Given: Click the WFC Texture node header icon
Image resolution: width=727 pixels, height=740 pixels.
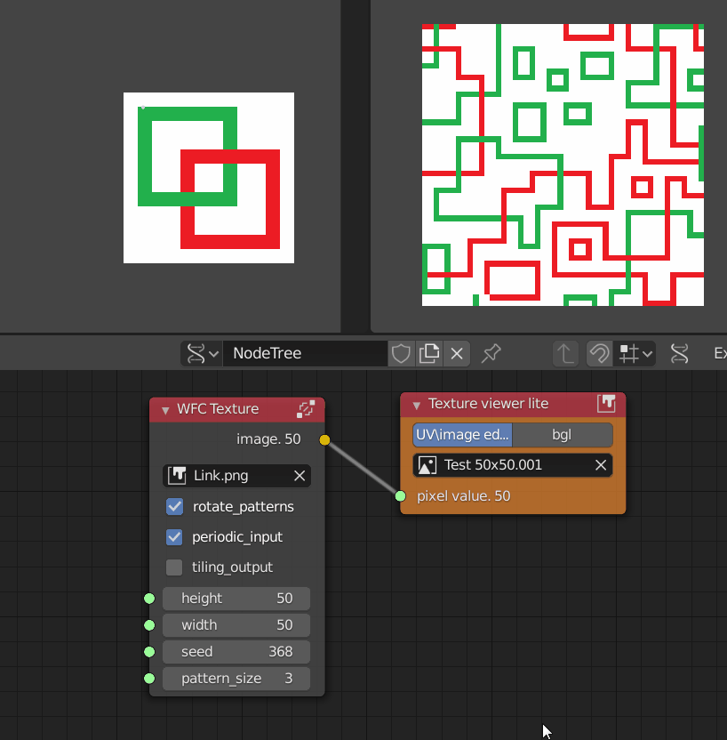Looking at the screenshot, I should [x=307, y=409].
